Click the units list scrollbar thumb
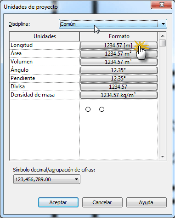The width and height of the screenshot is (175, 218). click(163, 43)
